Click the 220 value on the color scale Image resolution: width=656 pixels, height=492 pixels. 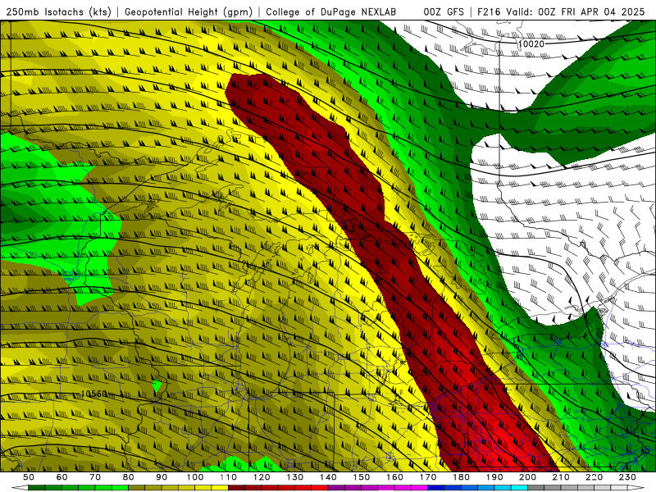(594, 477)
